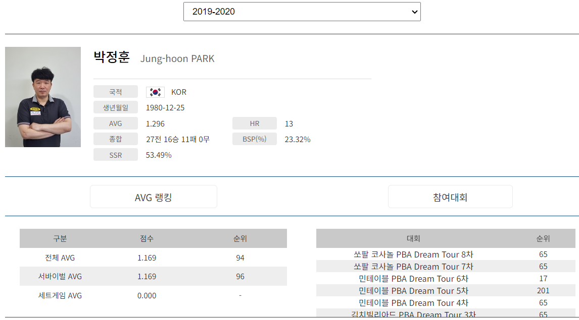Click the South Korean flag icon
579x320 pixels.
[x=155, y=92]
